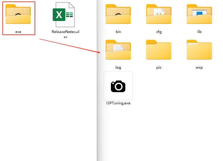
Task: Select the pic folder icon
Action: click(159, 50)
